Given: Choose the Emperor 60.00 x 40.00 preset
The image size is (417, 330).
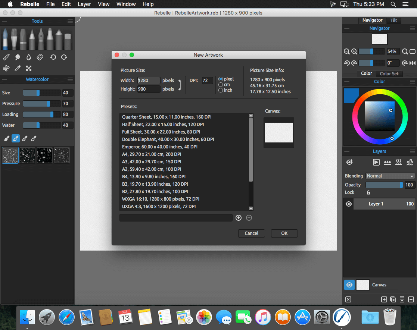Looking at the screenshot, I should [184, 147].
